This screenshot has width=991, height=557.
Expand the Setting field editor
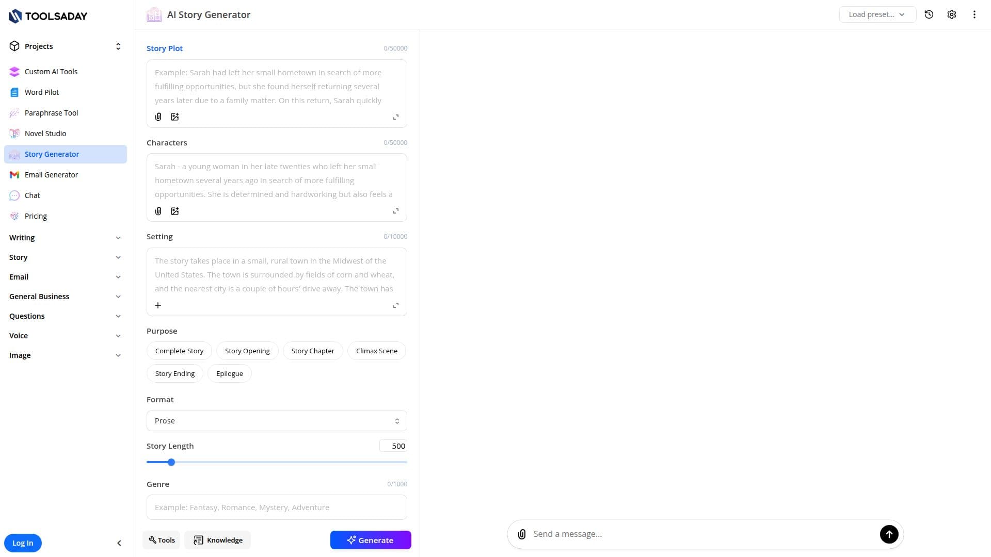pos(396,305)
